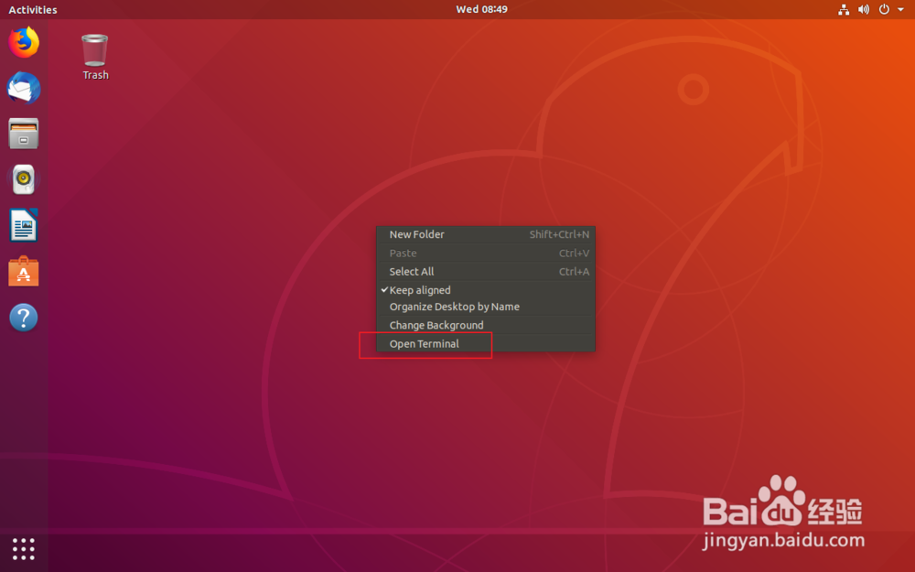Image resolution: width=915 pixels, height=572 pixels.
Task: Open Ubuntu Software store icon
Action: tap(24, 272)
